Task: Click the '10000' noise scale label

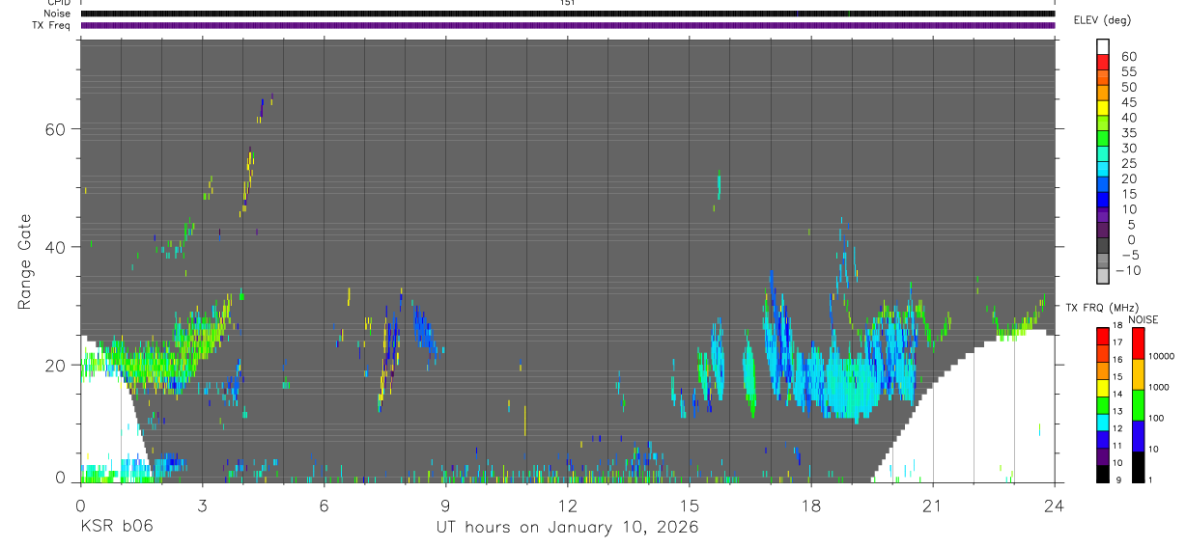Action: pos(1164,355)
